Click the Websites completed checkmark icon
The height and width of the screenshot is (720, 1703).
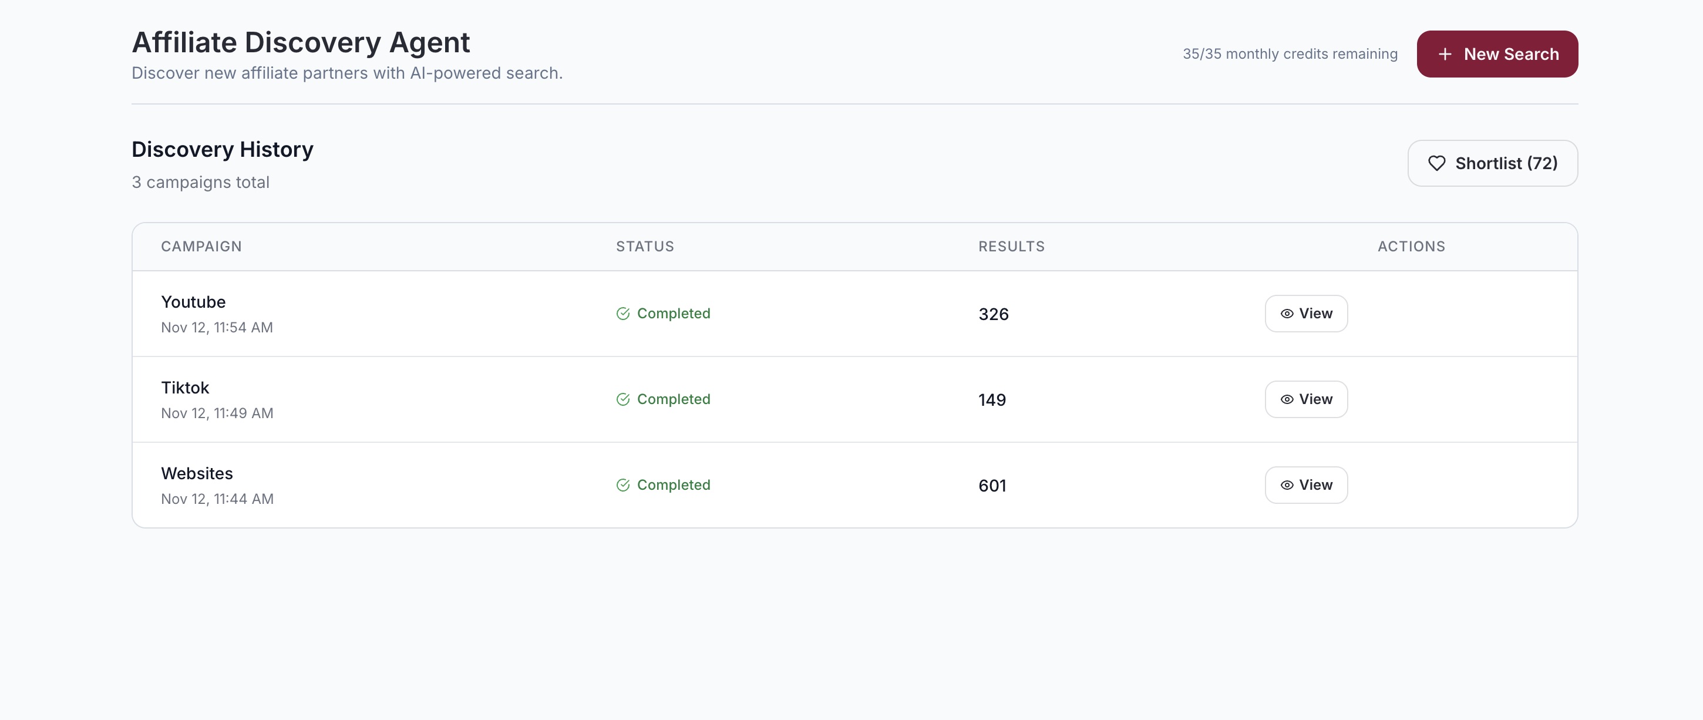[x=622, y=485]
